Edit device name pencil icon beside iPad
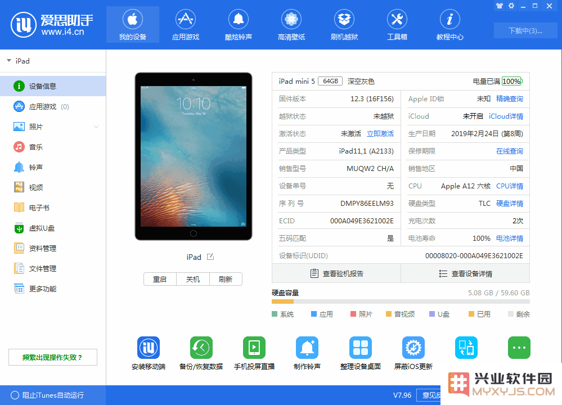Viewport: 562px width, 405px height. pos(210,256)
